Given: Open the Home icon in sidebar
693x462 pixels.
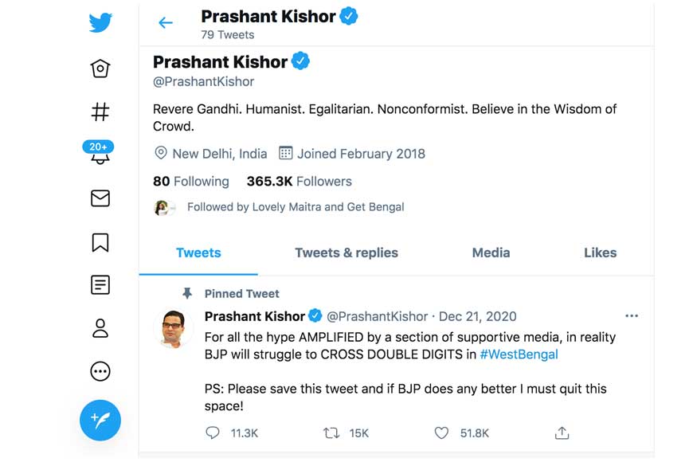Looking at the screenshot, I should [100, 69].
